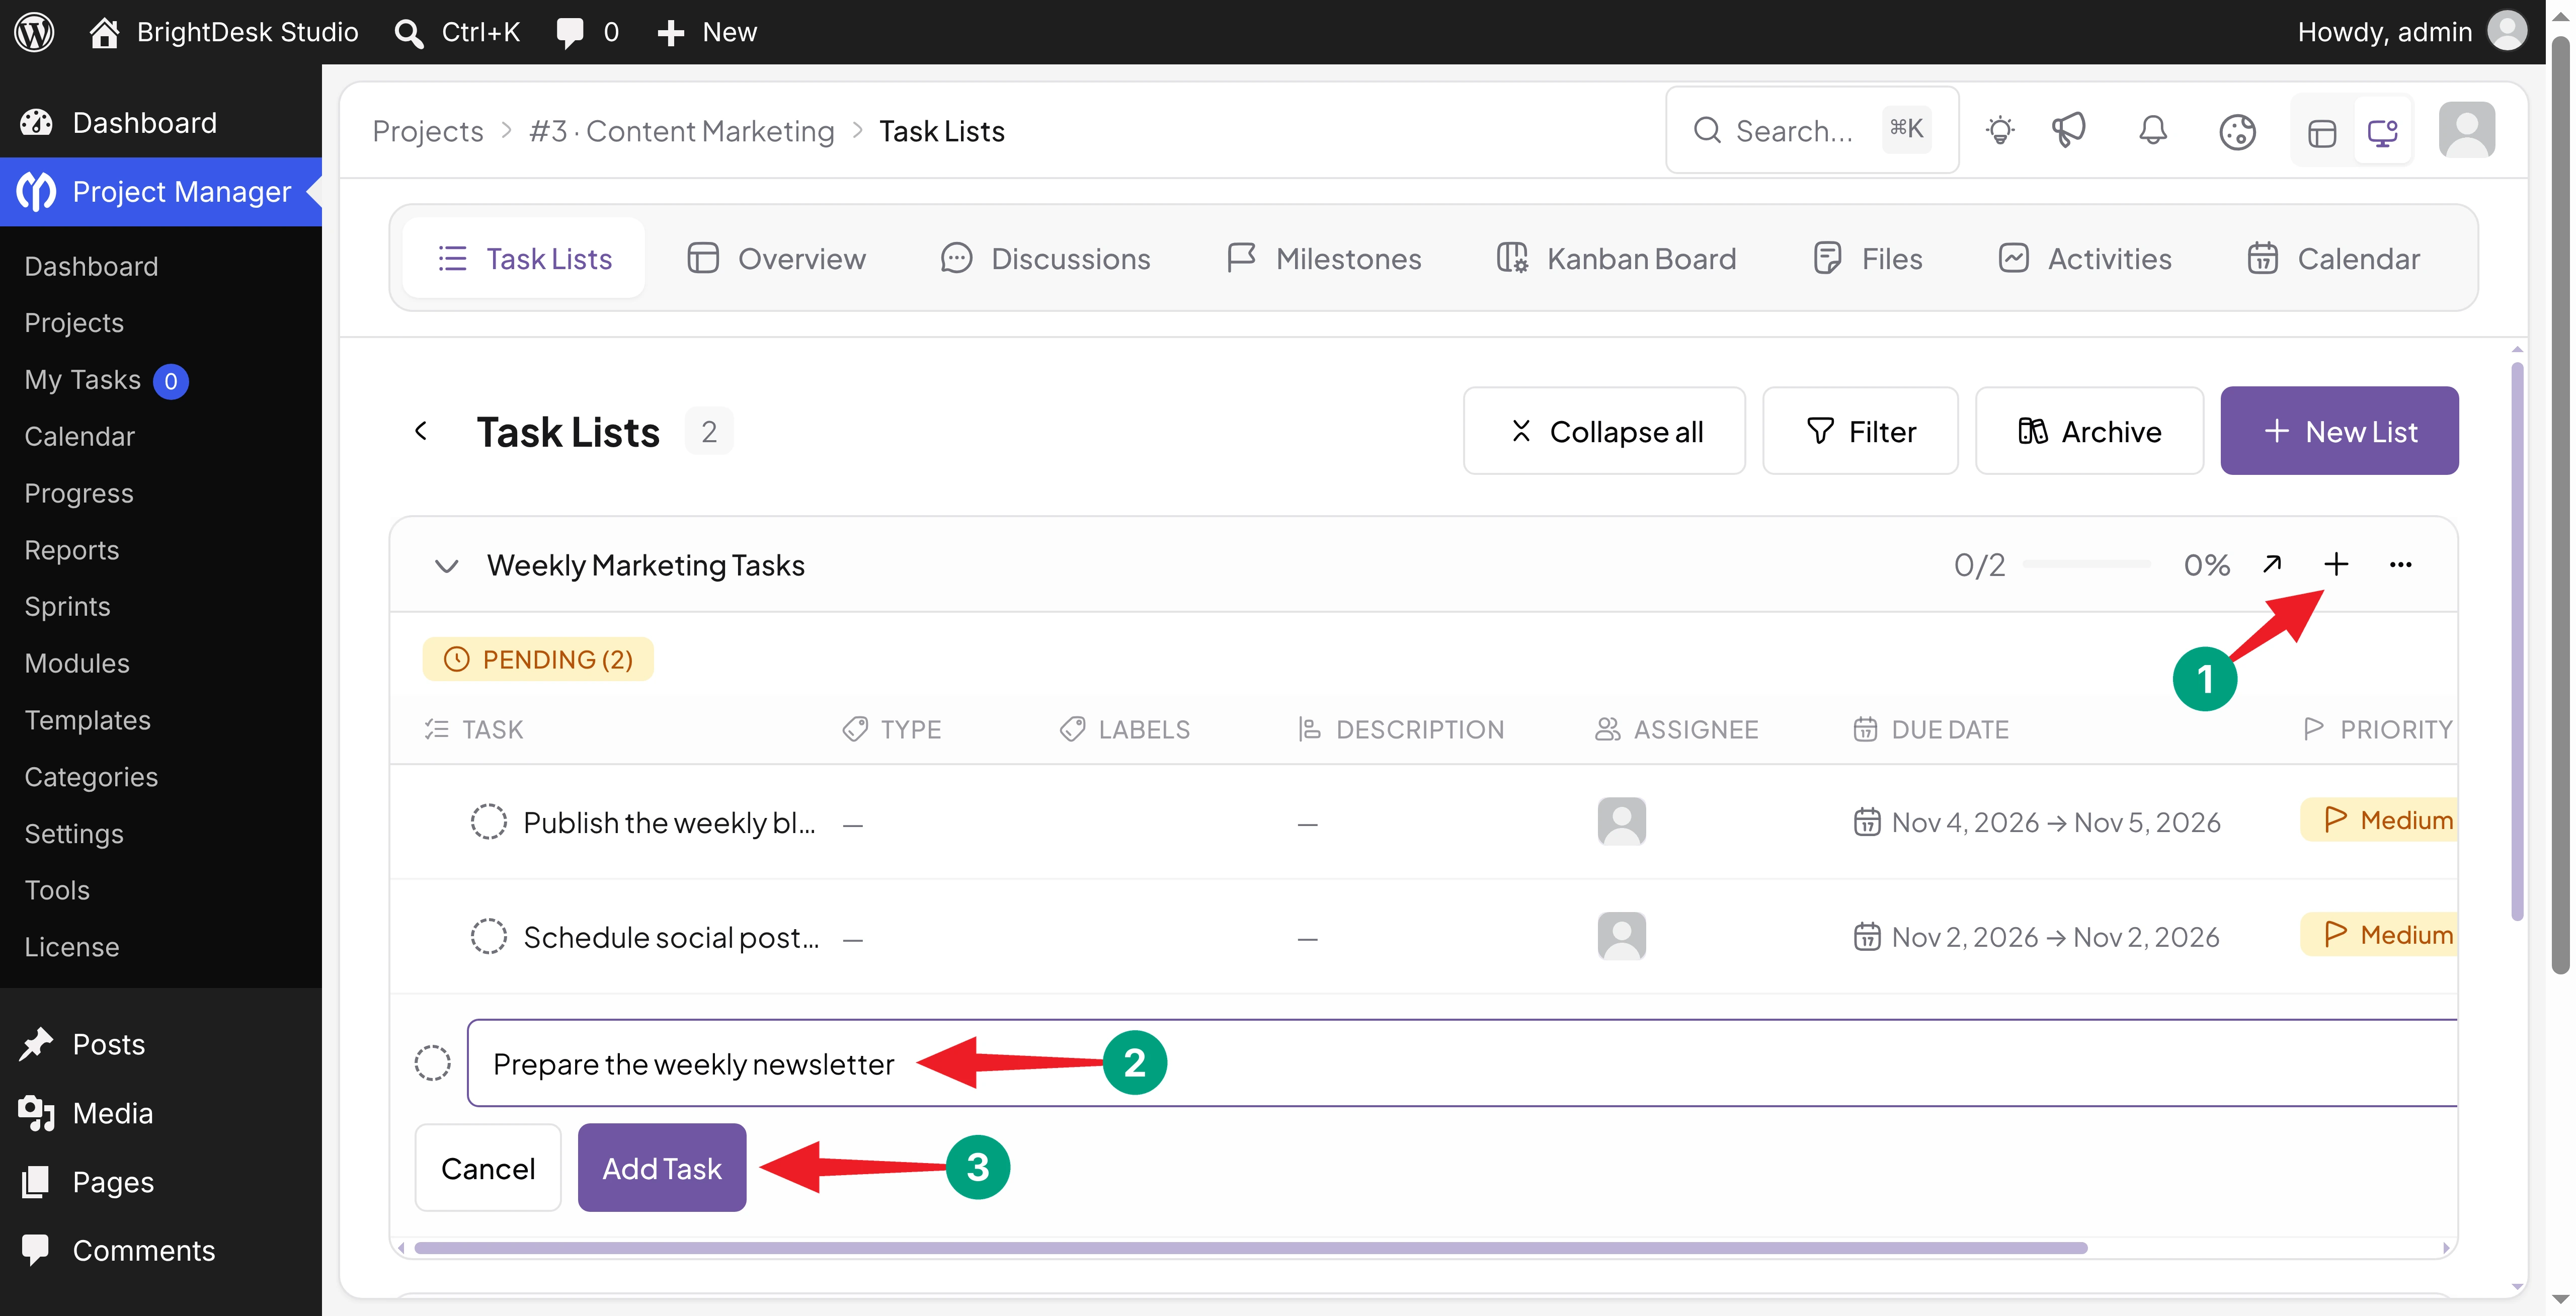
Task: Open the notifications bell
Action: tap(2153, 131)
